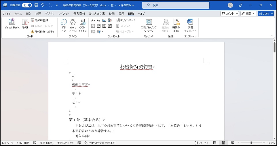Open the Visual Basic editor
This screenshot has height=146, width=277.
click(x=12, y=24)
